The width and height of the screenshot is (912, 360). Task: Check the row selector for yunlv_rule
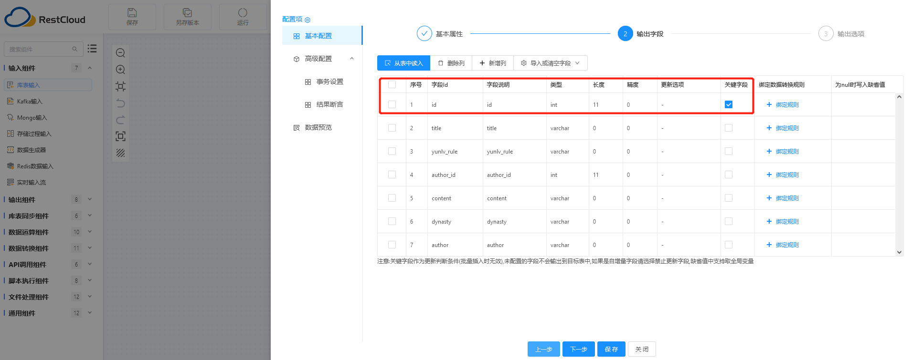tap(392, 151)
